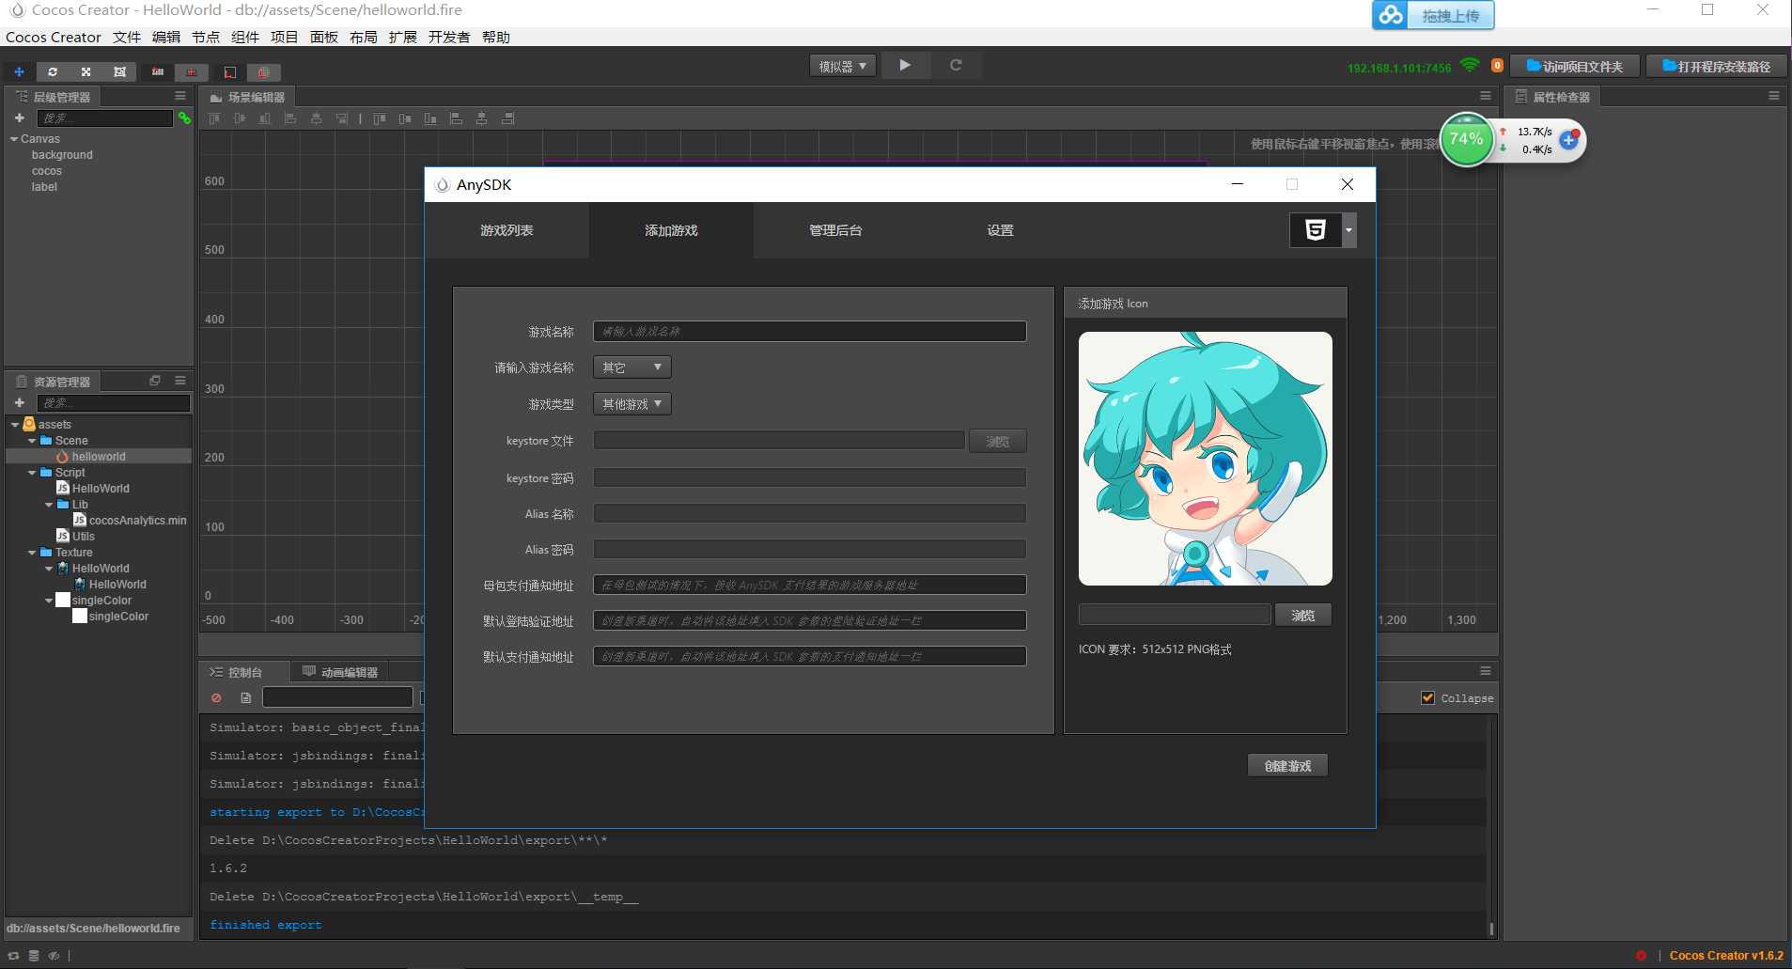Open the 扩展 menu
The image size is (1792, 969).
click(403, 37)
